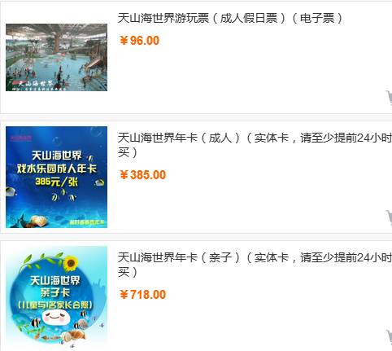Click the sunflower on the 亲子卡 image
Screen dimensions: 392x351
pos(71,263)
